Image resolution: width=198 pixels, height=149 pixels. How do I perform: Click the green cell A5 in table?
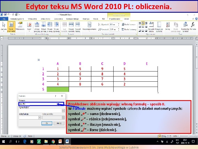click(x=58, y=89)
